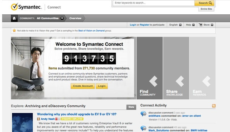
Task: Click Andy Nash's avatar icon
Action: tap(38, 119)
